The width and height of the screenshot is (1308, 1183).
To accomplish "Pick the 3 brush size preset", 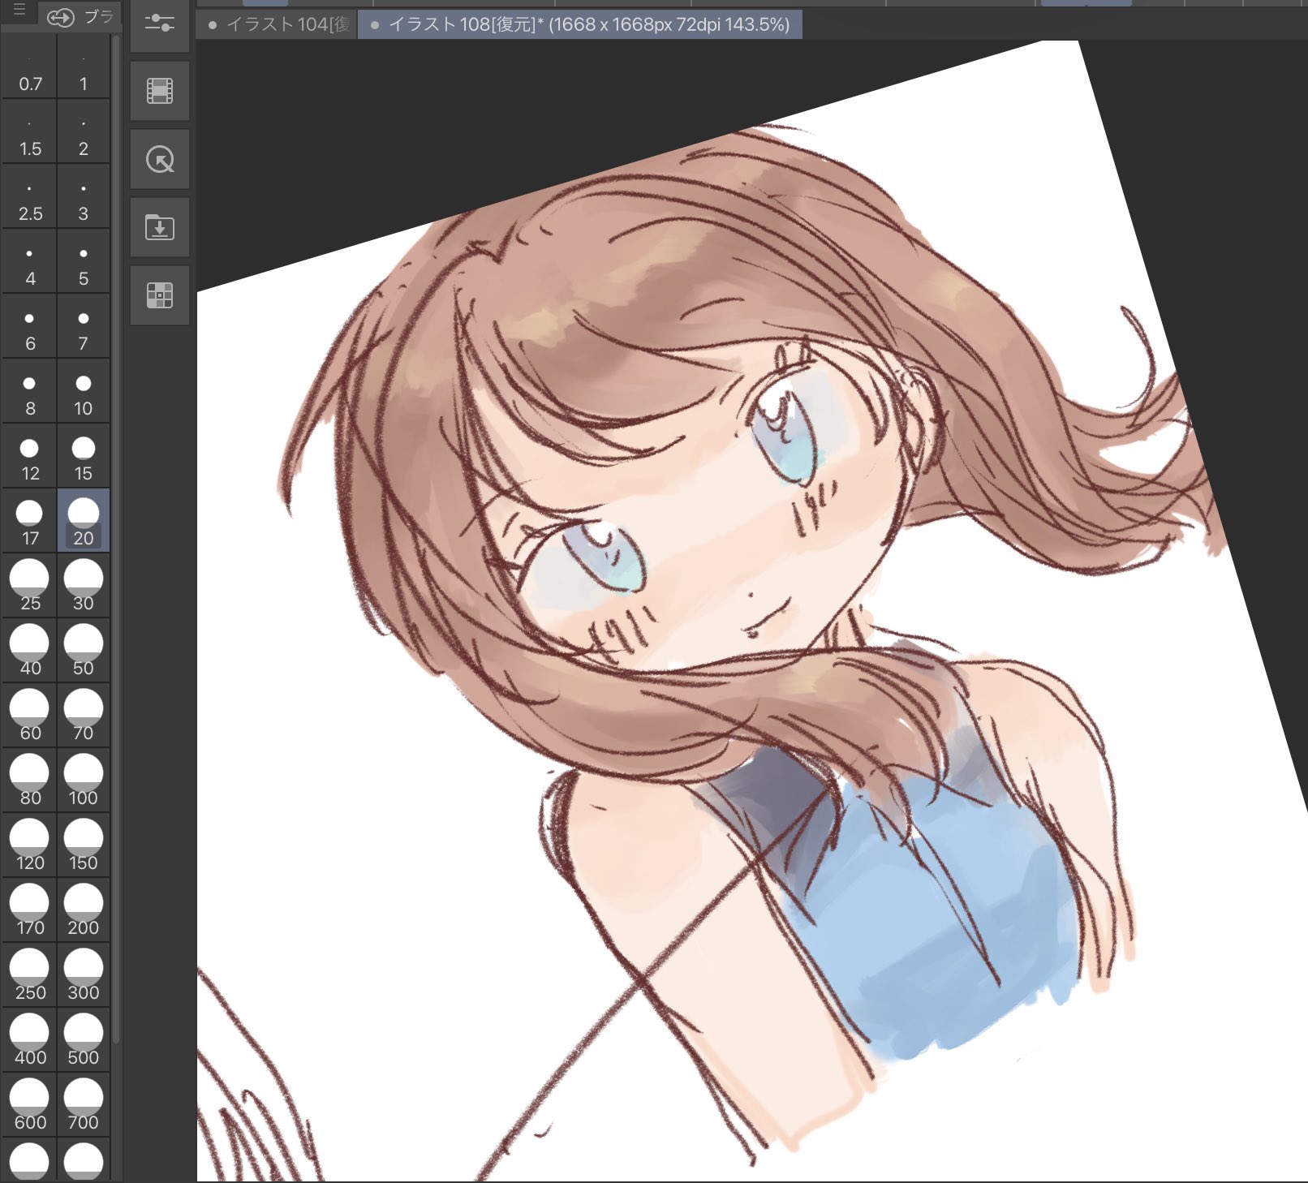I will [x=83, y=196].
